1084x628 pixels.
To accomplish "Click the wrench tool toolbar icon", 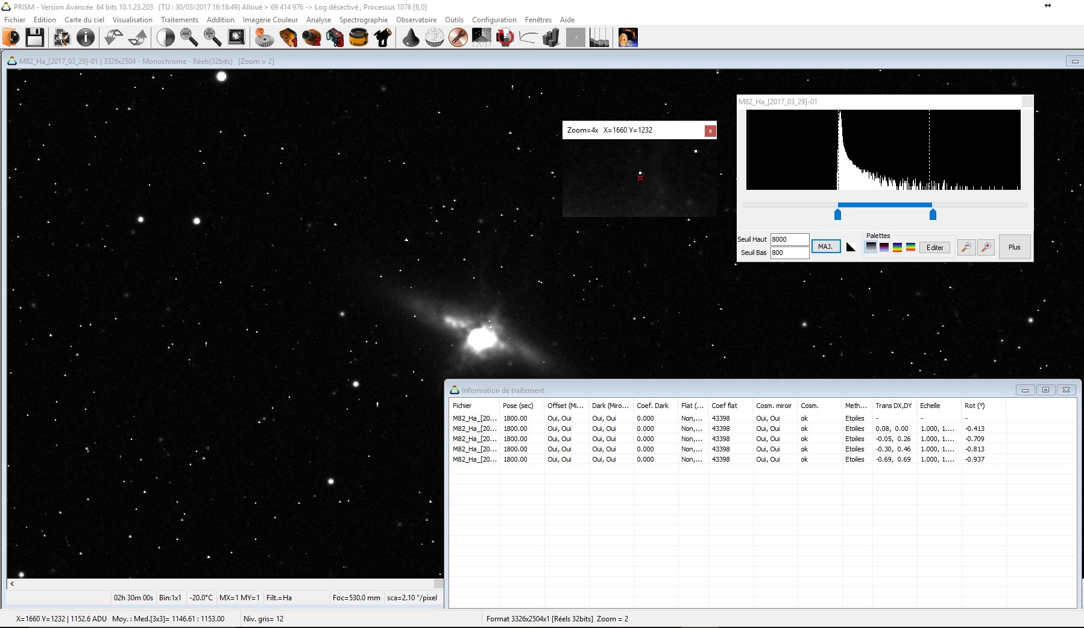I will 458,37.
